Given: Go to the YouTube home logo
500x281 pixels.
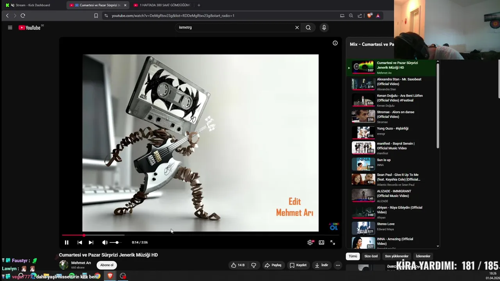Looking at the screenshot, I should pyautogui.click(x=30, y=27).
